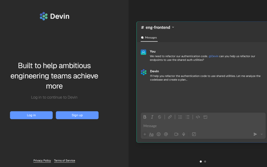
Task: Insert a link via the chain icon
Action: pos(170,117)
